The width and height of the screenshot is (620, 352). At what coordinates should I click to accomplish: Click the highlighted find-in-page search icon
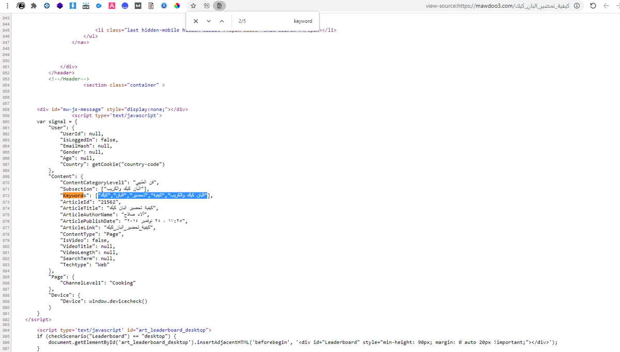219,6
